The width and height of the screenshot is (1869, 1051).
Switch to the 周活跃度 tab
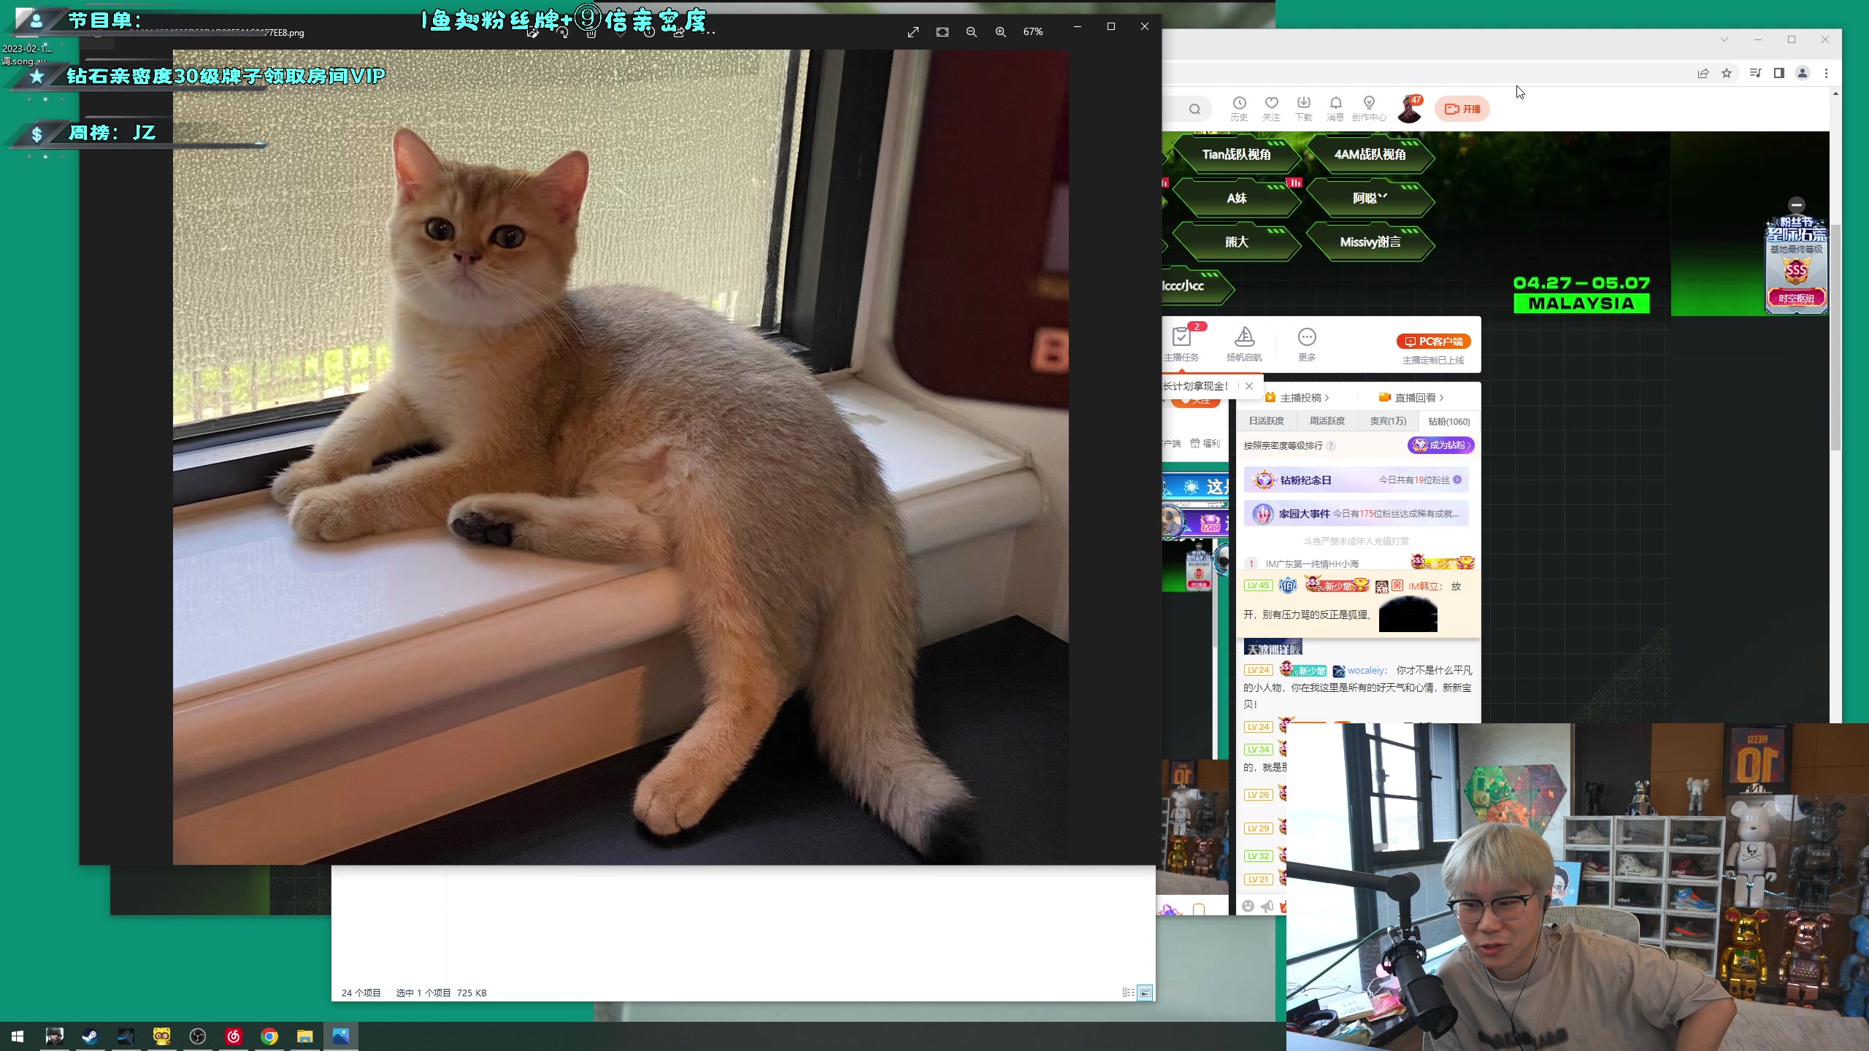click(x=1327, y=421)
